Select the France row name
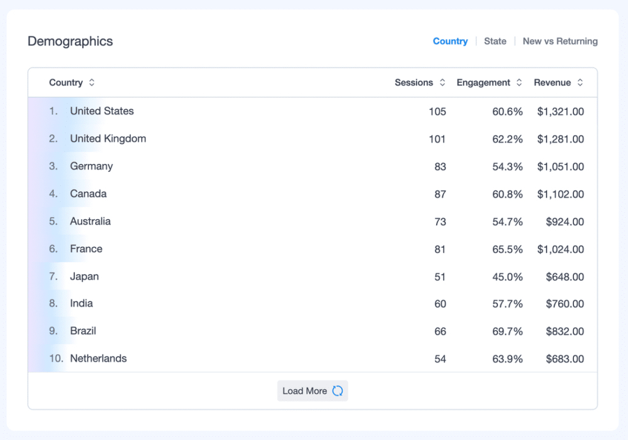 coord(86,249)
